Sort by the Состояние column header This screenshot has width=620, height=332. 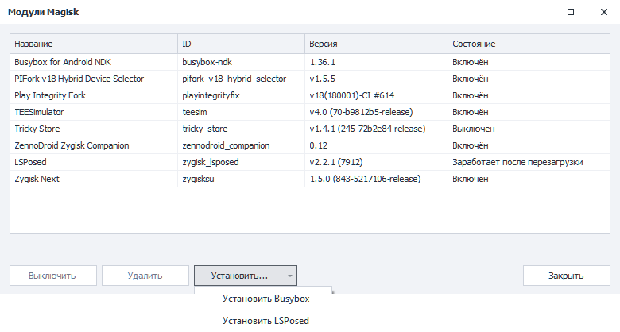tap(529, 44)
